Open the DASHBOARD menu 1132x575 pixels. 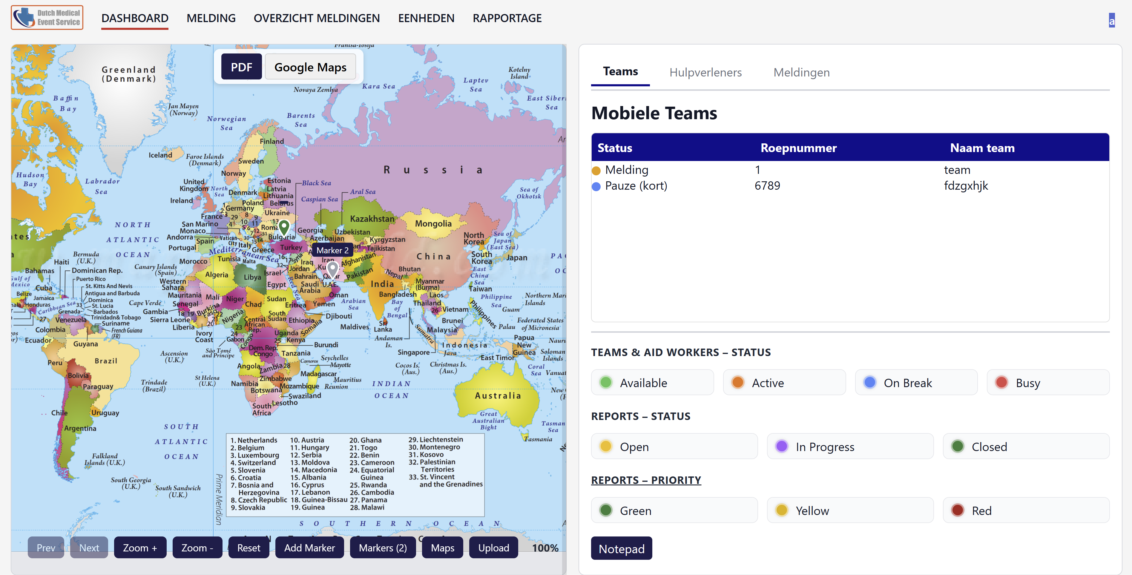click(135, 18)
